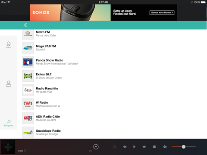This screenshot has width=207, height=155.
Task: Click the battery indicator in status bar
Action: pyautogui.click(x=203, y=2)
